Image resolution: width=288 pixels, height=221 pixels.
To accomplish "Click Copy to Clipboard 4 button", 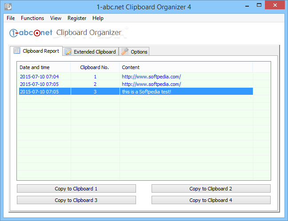I will [211, 200].
